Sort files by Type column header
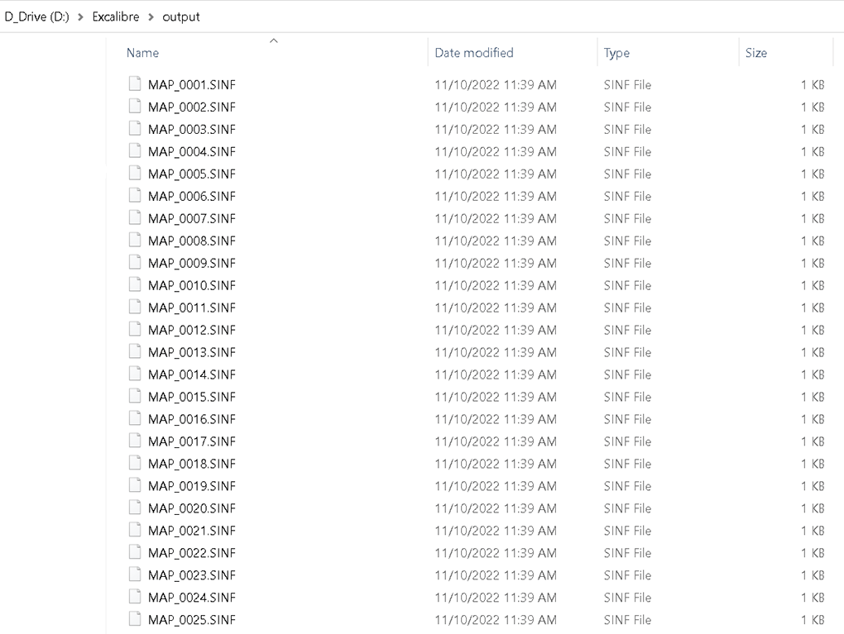This screenshot has height=634, width=844. 616,53
